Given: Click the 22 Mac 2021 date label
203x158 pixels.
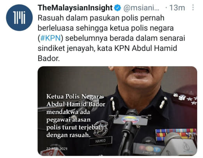Looking at the screenshot, I should pyautogui.click(x=57, y=149).
